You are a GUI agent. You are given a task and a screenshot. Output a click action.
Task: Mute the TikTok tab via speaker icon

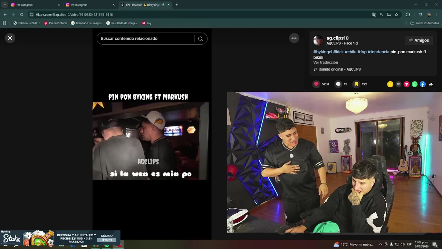[x=163, y=5]
